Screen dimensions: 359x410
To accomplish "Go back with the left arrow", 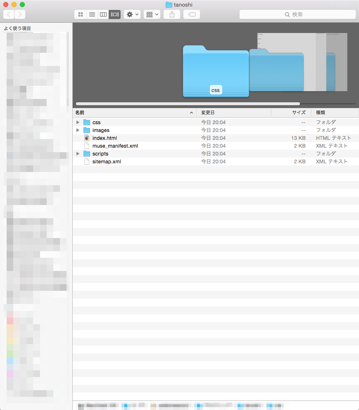I will (x=9, y=14).
